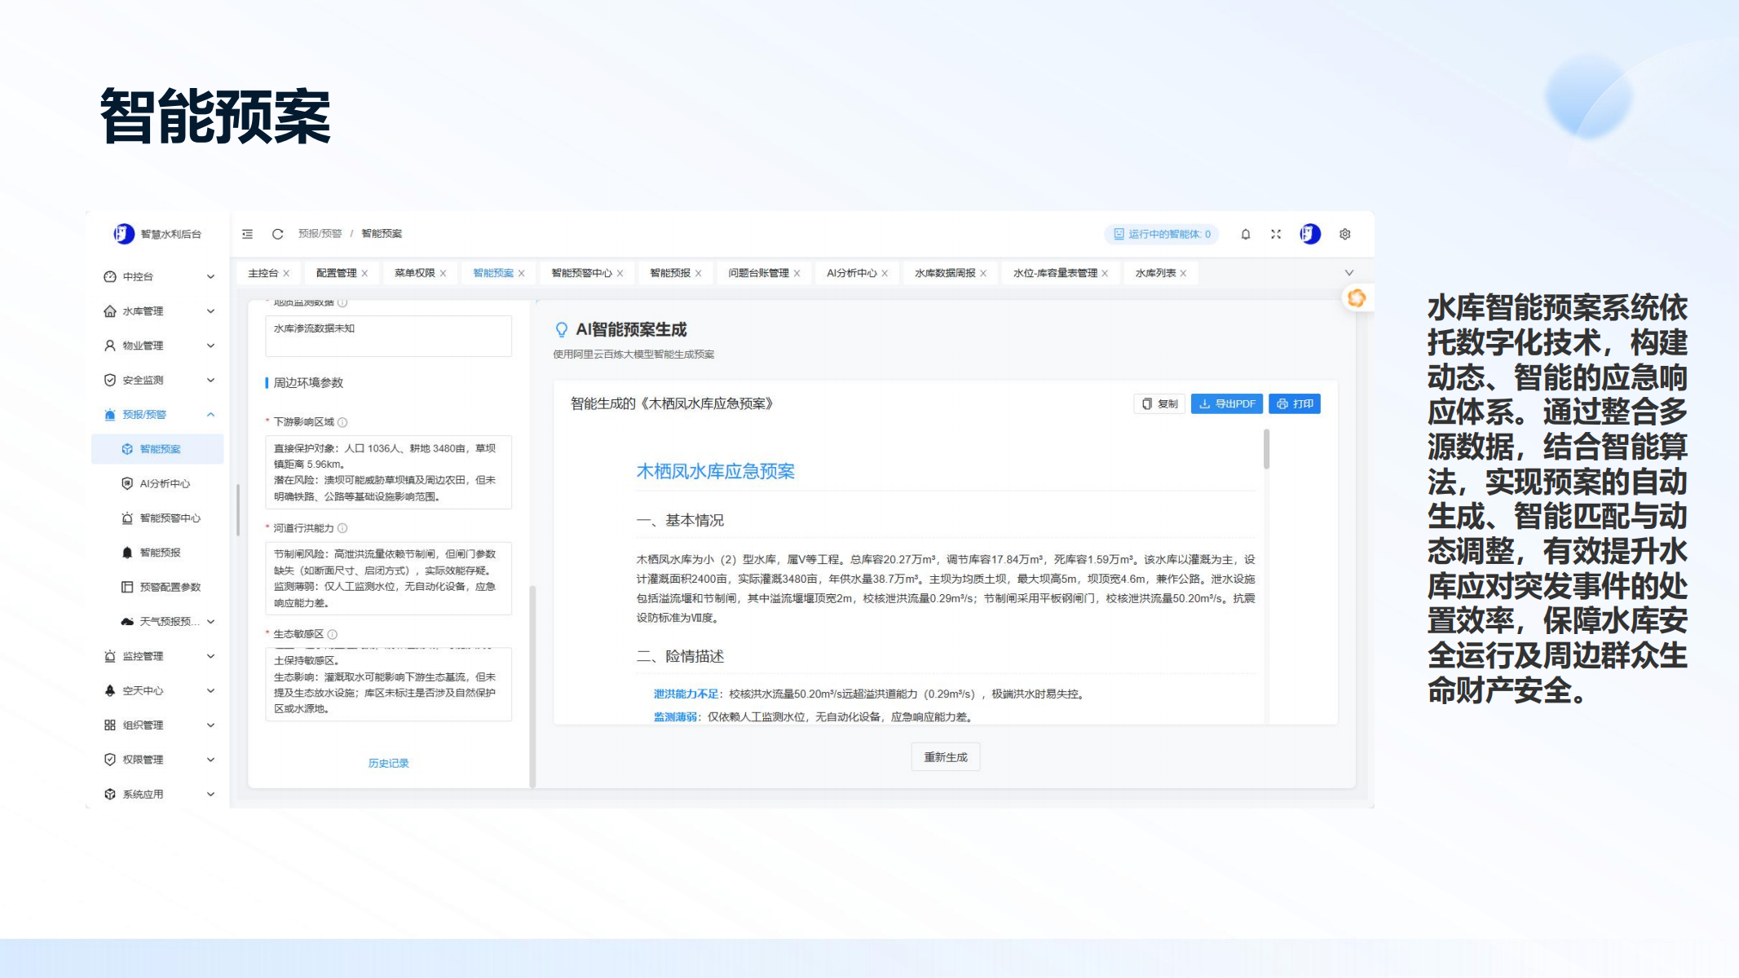Image resolution: width=1739 pixels, height=978 pixels.
Task: Click the refresh page icon
Action: click(277, 234)
